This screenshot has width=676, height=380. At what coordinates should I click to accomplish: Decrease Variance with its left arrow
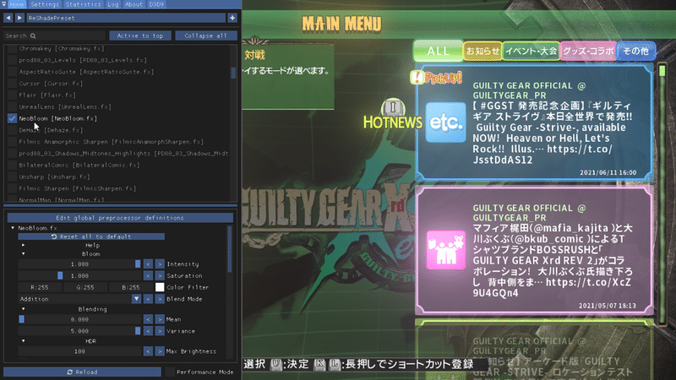click(x=148, y=331)
